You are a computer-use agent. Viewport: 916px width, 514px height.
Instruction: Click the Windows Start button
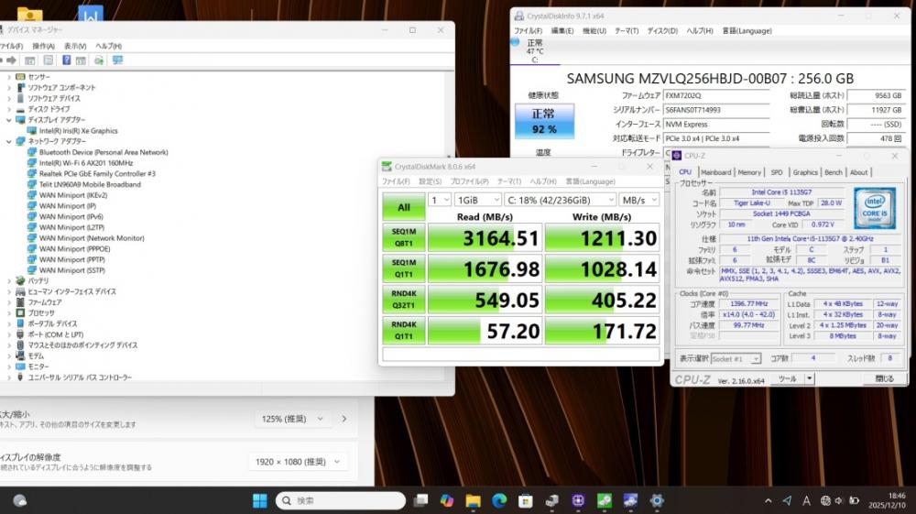[259, 501]
